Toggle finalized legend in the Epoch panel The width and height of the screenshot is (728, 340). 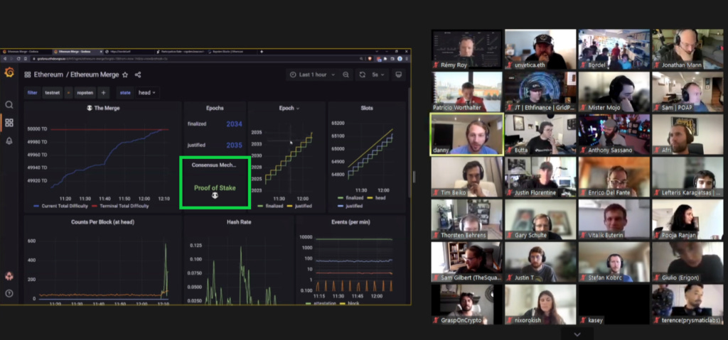tap(270, 206)
